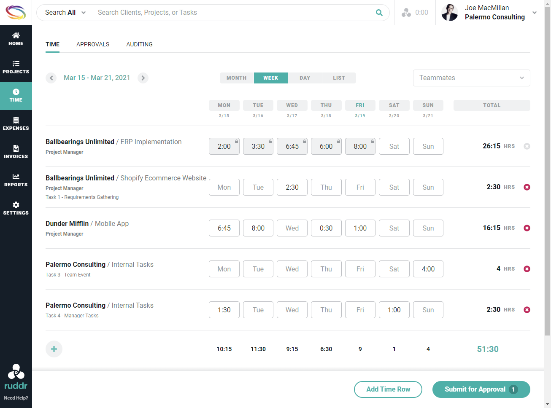Click the disabled remove icon for ERP Implementation
This screenshot has height=408, width=551.
click(x=527, y=146)
